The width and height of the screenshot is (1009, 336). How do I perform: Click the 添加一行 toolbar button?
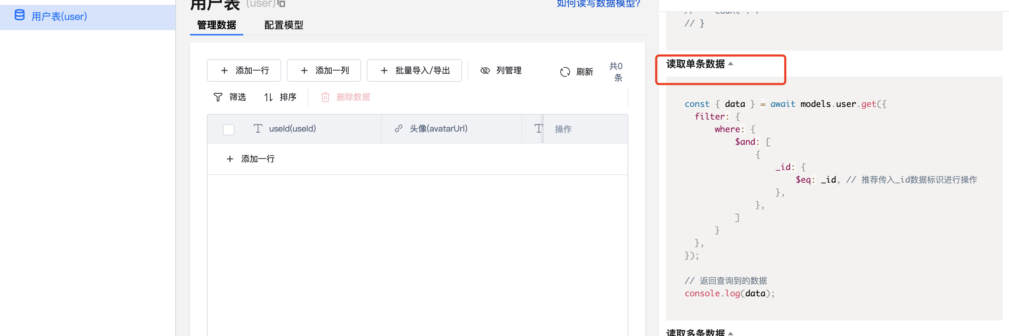pyautogui.click(x=244, y=70)
